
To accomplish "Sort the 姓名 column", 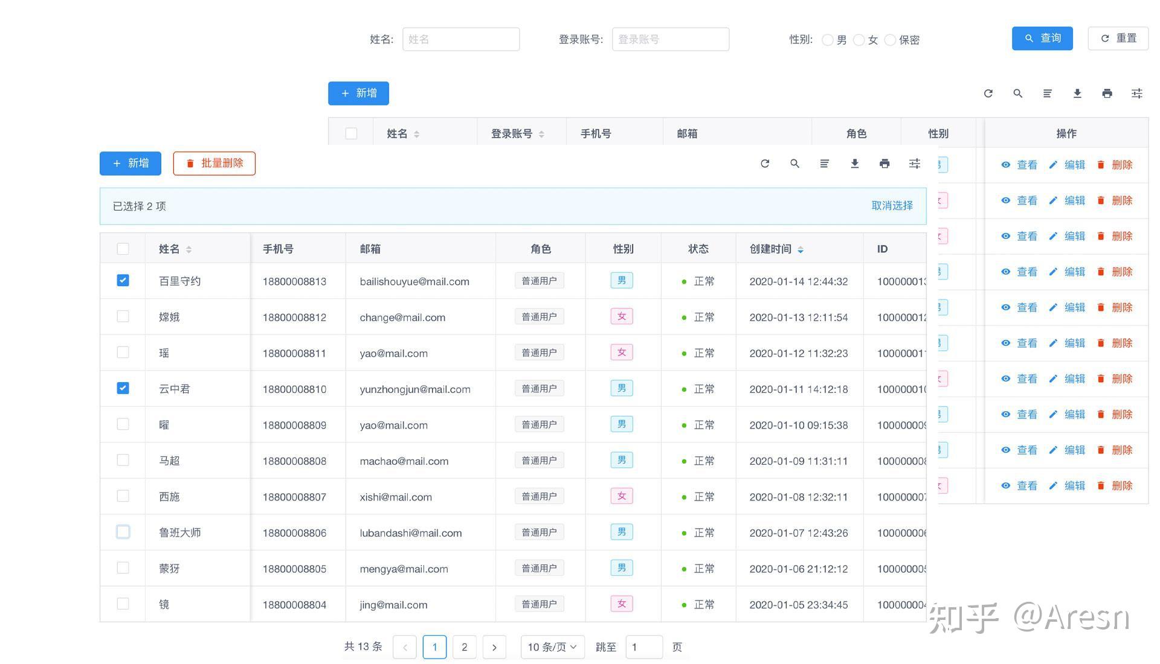I will (x=189, y=249).
